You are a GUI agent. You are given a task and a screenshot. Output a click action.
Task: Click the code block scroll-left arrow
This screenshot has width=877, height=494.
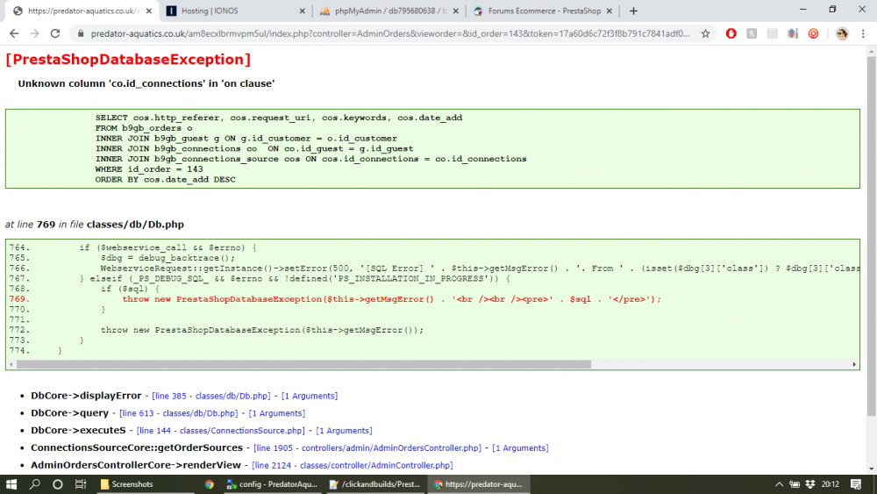pos(11,364)
